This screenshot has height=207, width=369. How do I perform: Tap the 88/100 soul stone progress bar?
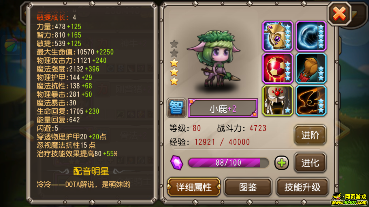228,163
